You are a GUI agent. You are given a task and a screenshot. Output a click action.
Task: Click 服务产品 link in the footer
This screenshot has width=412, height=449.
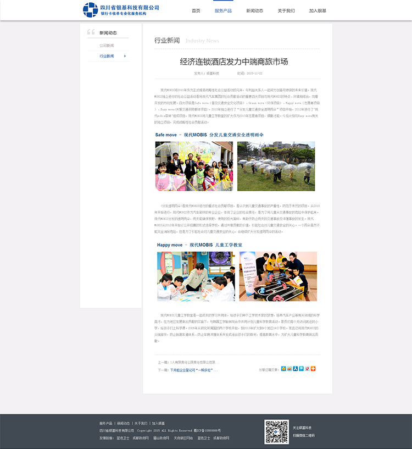105,424
